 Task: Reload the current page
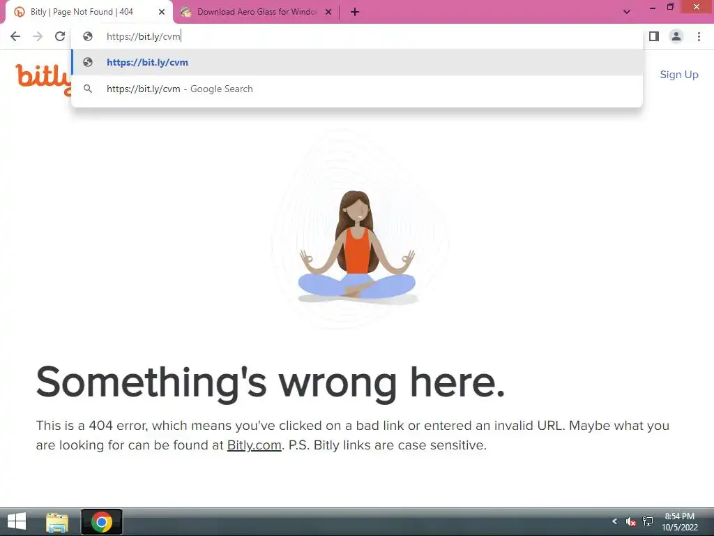(60, 36)
